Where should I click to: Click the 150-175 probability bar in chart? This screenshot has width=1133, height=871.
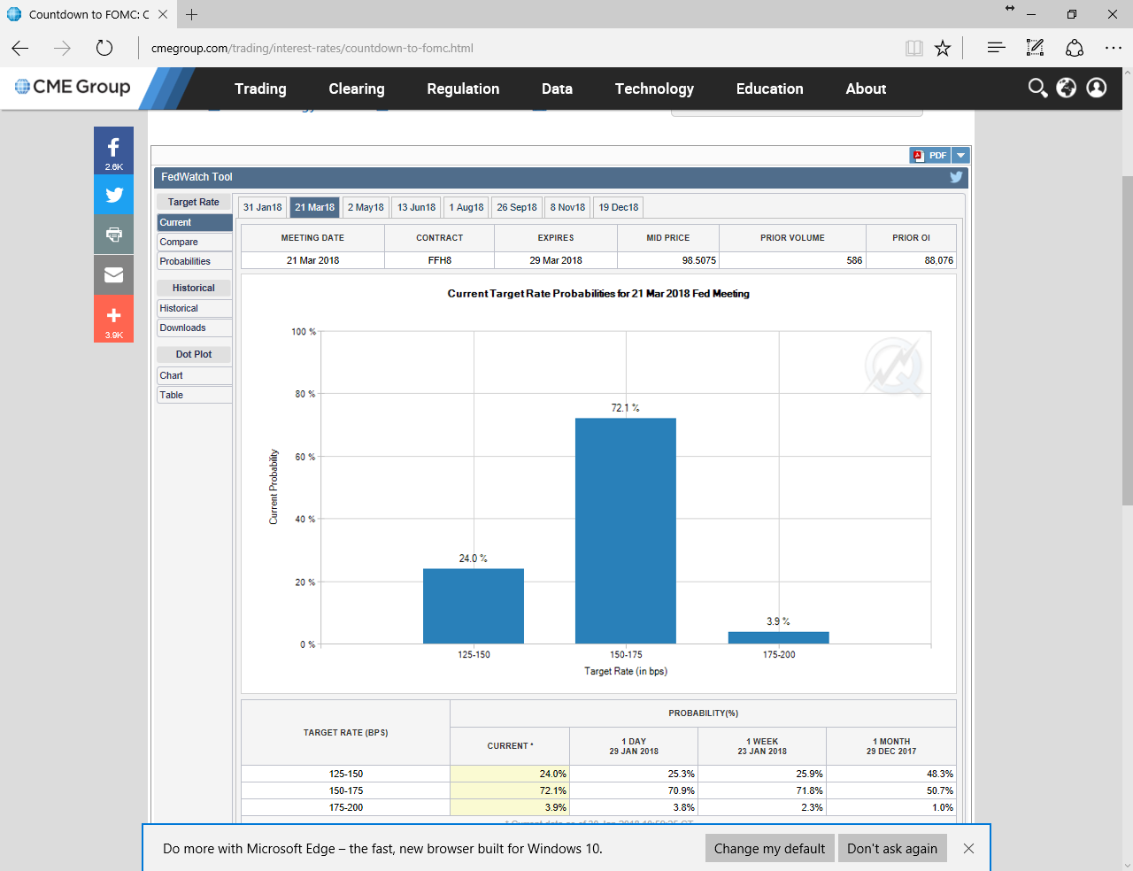pos(626,530)
